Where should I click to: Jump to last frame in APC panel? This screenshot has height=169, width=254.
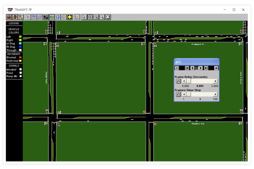pos(206,68)
